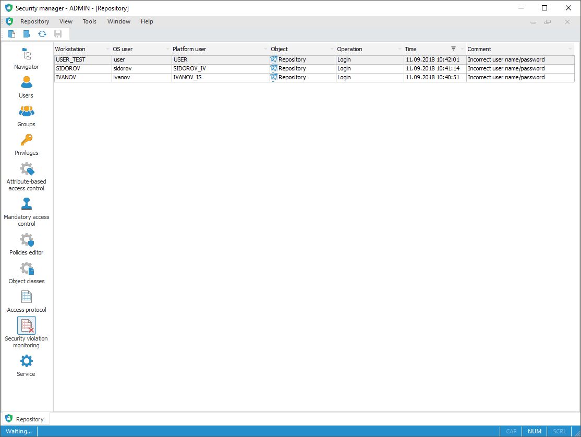The width and height of the screenshot is (581, 437).
Task: Select Security violation monitoring section
Action: [26, 333]
